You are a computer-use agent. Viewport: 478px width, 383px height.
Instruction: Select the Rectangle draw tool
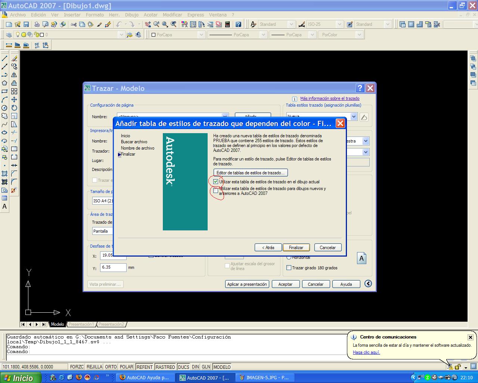tap(4, 91)
